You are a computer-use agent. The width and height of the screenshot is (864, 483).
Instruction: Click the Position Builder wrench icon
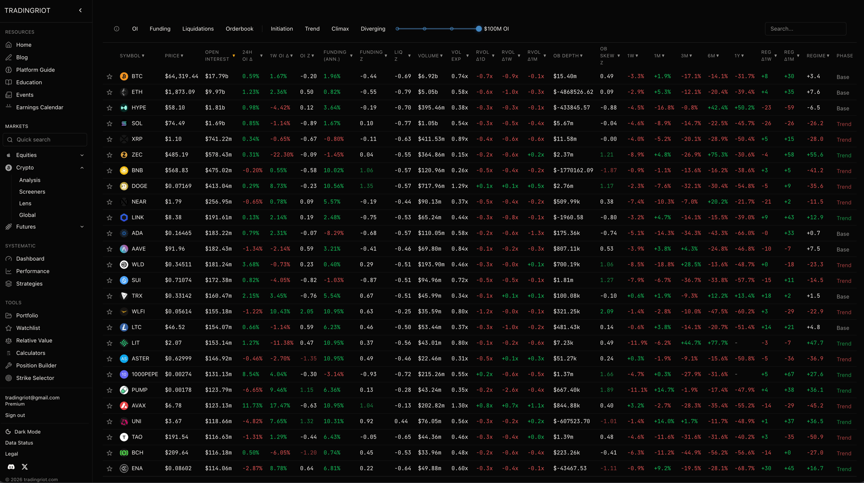point(9,366)
